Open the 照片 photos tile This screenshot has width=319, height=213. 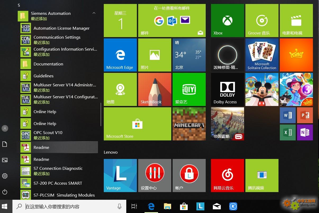coord(155,55)
